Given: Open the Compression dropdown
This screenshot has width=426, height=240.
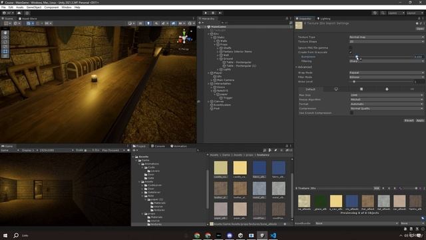Looking at the screenshot, I should 386,108.
